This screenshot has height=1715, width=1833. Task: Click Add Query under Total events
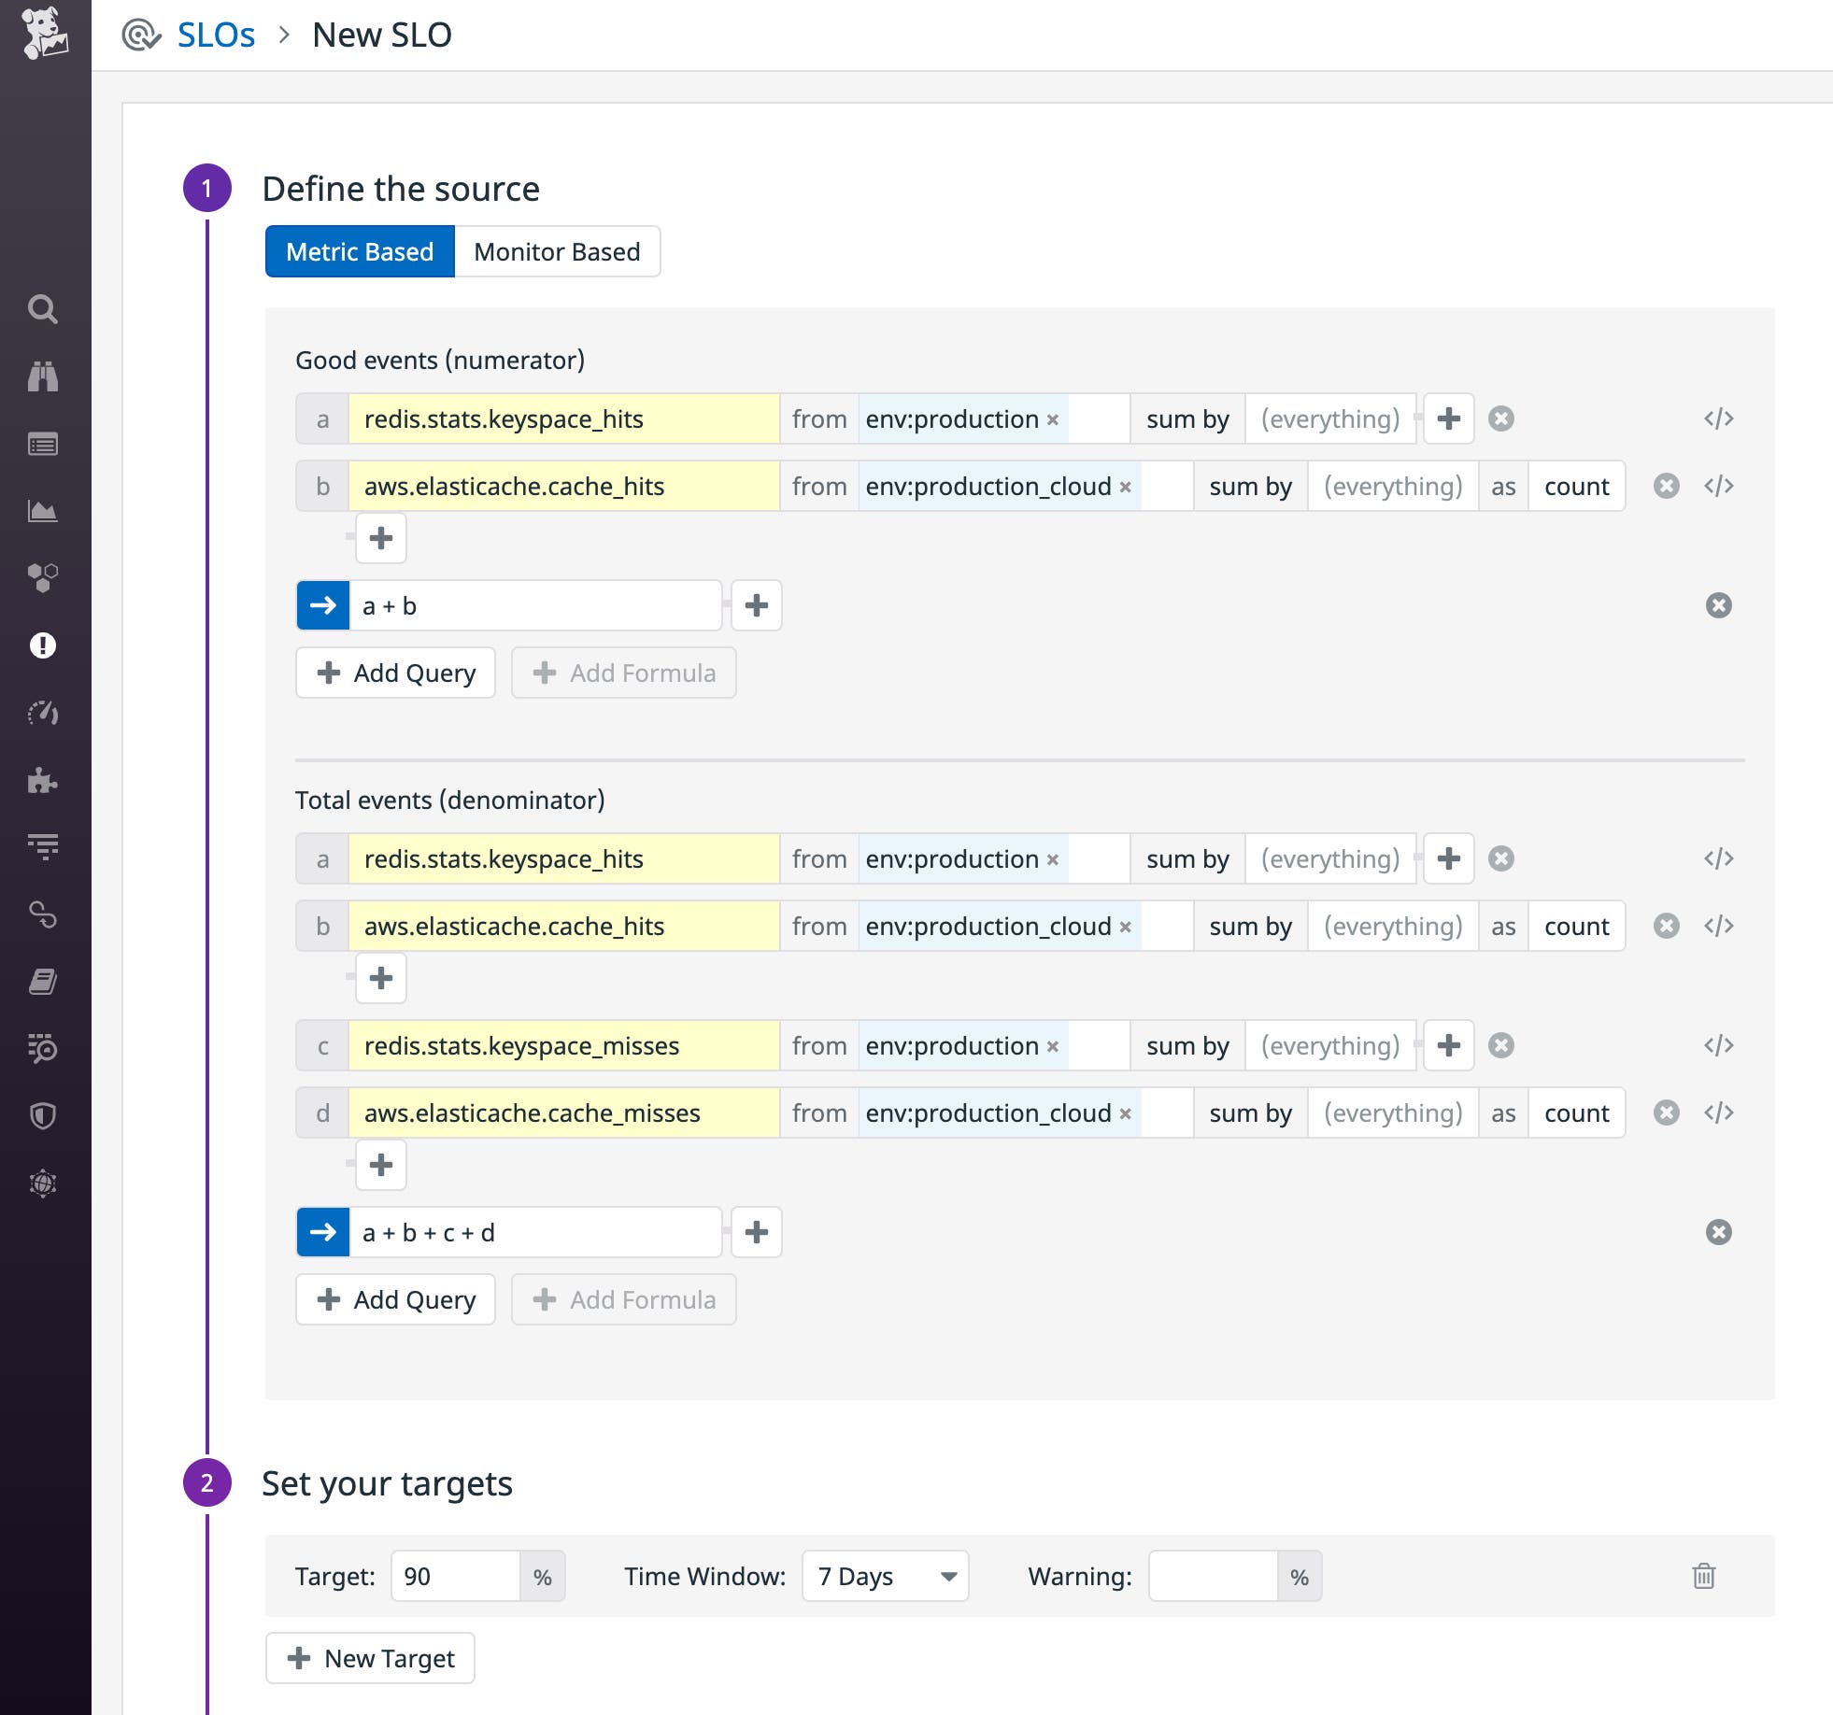[395, 1299]
